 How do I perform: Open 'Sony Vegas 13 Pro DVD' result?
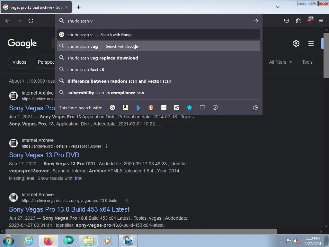pyautogui.click(x=44, y=155)
